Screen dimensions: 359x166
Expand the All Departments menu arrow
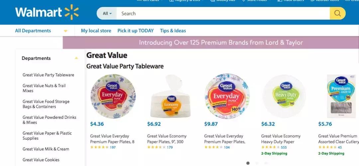[x=65, y=31]
